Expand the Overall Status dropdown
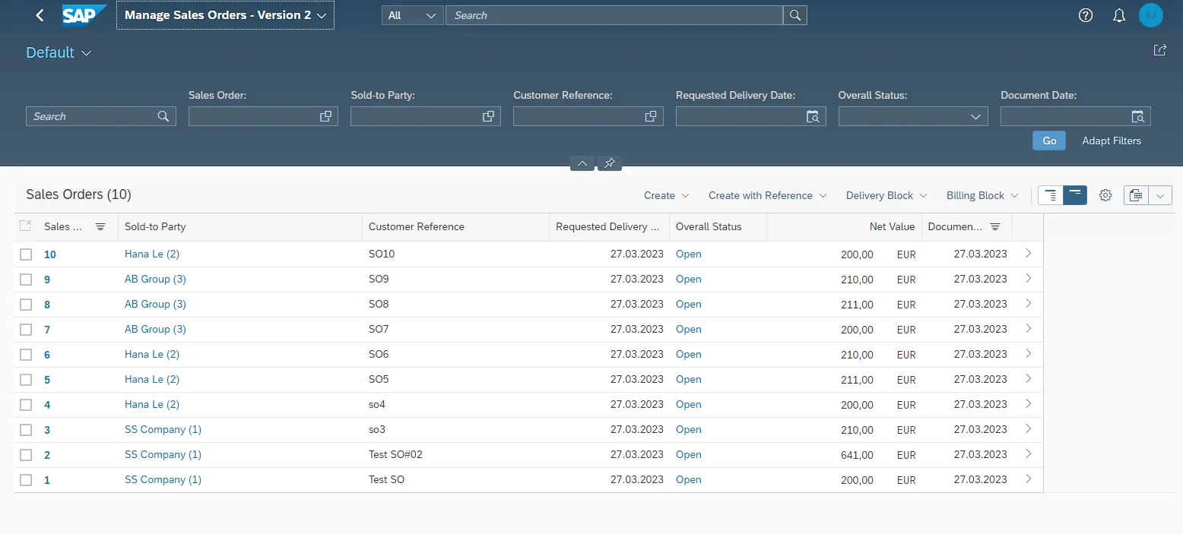 coord(975,116)
